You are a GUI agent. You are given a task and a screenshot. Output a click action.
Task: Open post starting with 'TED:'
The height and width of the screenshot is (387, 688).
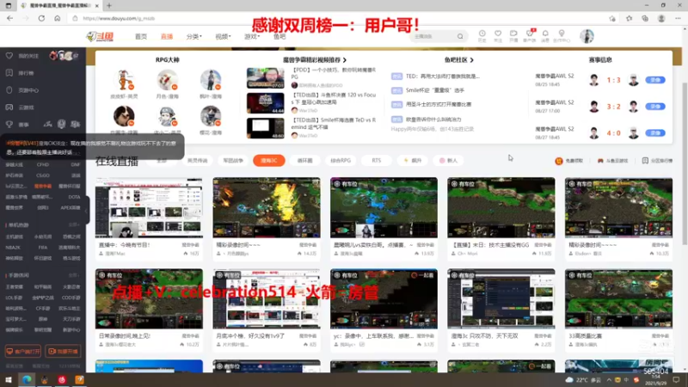[x=442, y=76]
